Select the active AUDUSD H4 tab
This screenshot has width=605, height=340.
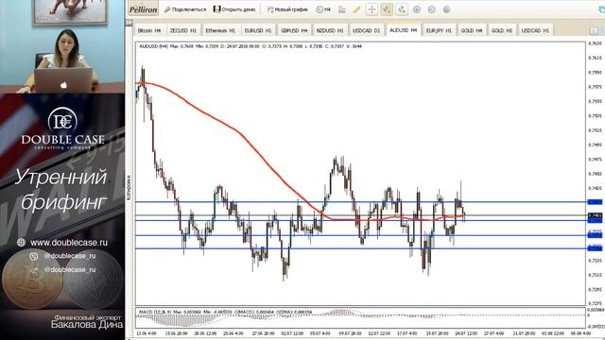click(x=404, y=29)
